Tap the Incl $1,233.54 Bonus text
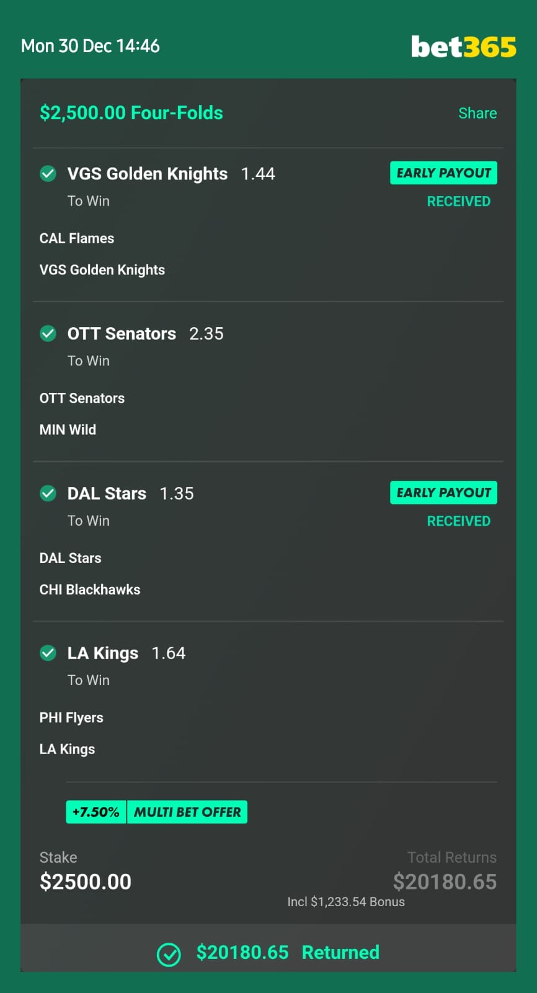The width and height of the screenshot is (537, 993). tap(346, 902)
